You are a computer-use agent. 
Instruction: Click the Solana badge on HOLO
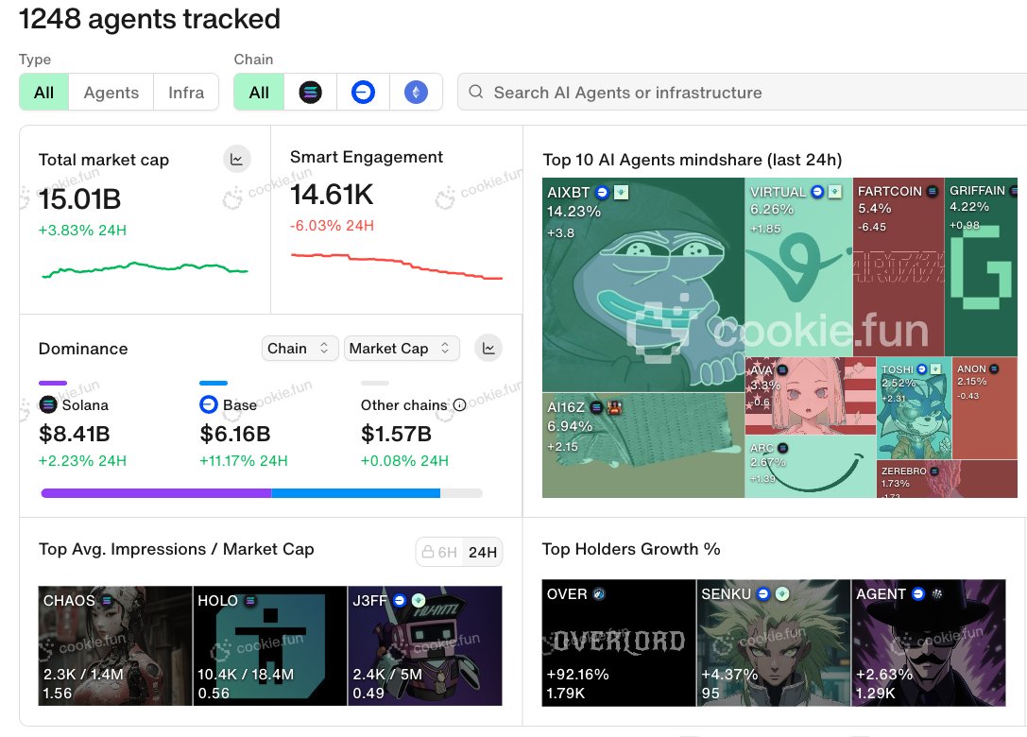[x=249, y=600]
